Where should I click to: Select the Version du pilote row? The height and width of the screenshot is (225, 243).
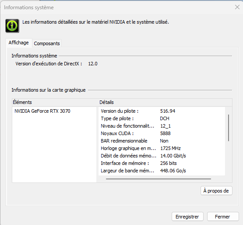pos(162,111)
